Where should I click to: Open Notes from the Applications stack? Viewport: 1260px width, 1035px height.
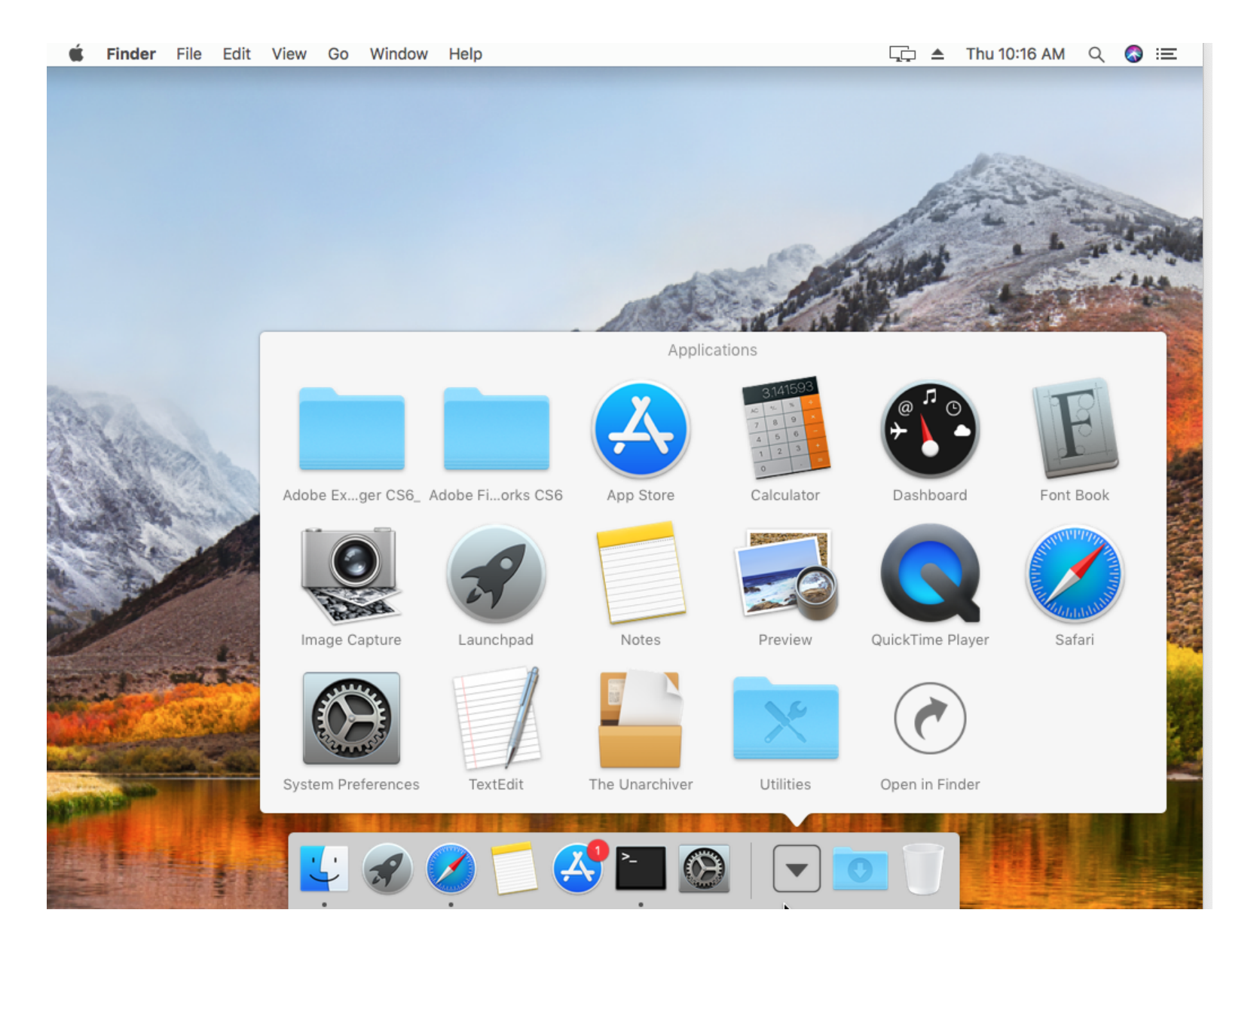(x=641, y=572)
